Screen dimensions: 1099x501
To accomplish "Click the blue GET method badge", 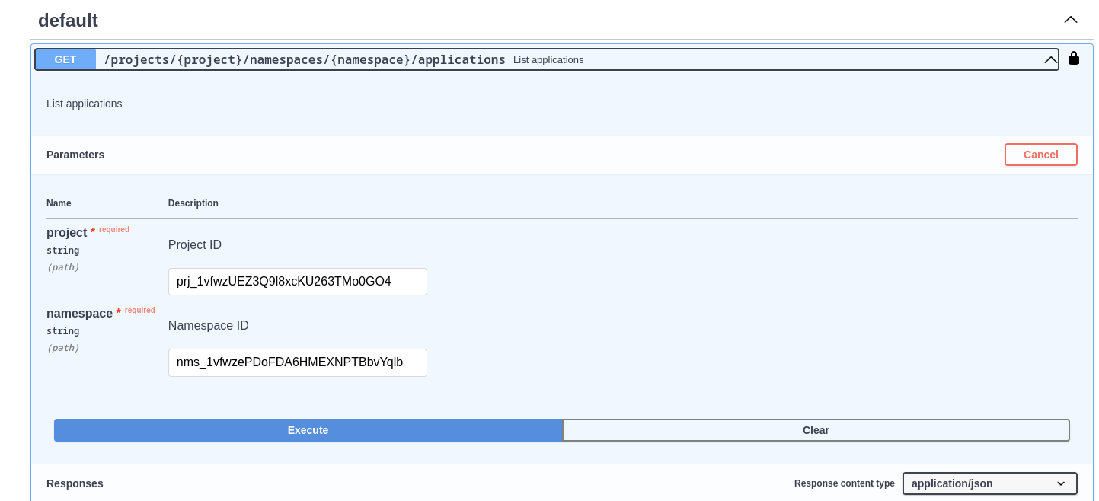I will [65, 59].
